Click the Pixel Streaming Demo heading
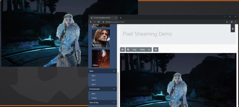Viewport: 239px width, 107px height. click(147, 34)
